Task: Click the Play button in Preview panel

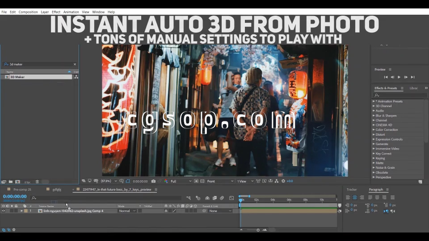Action: [399, 77]
